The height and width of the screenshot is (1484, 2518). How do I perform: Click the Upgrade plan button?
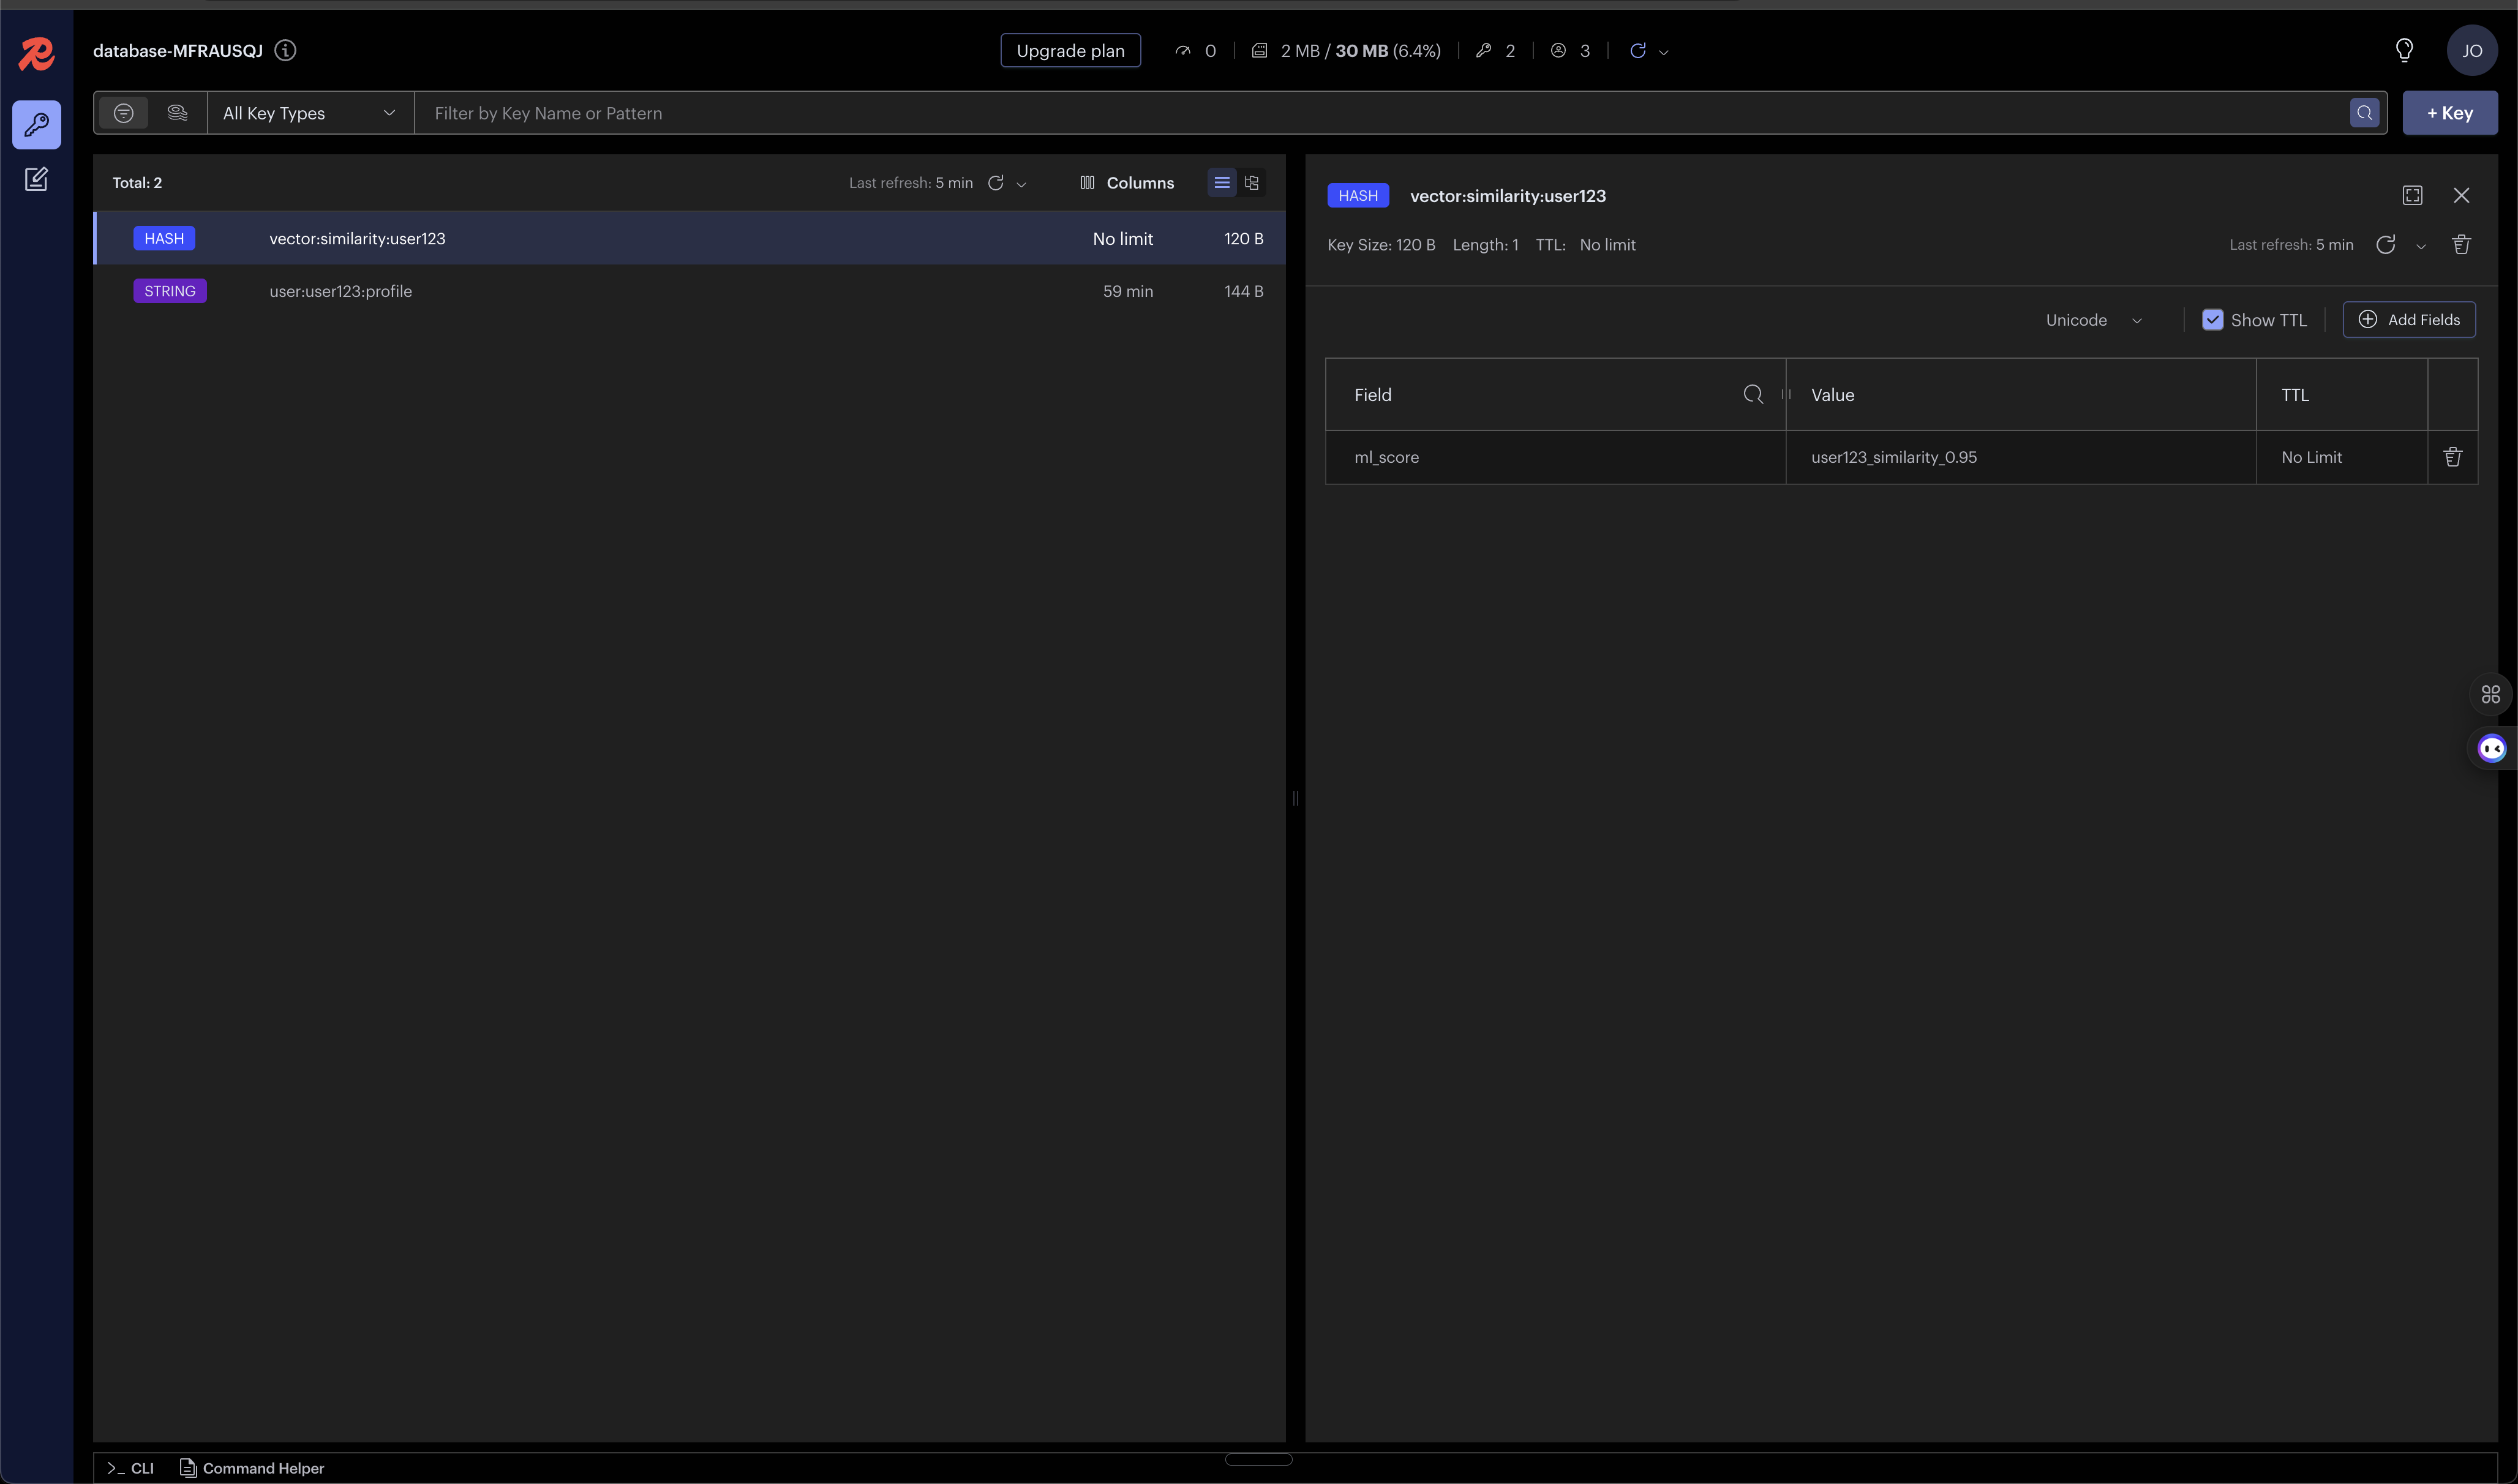[x=1070, y=51]
